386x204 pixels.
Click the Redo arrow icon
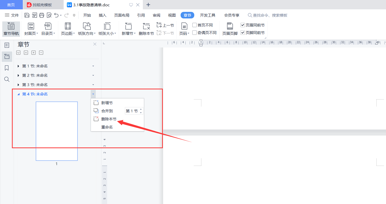pos(66,15)
